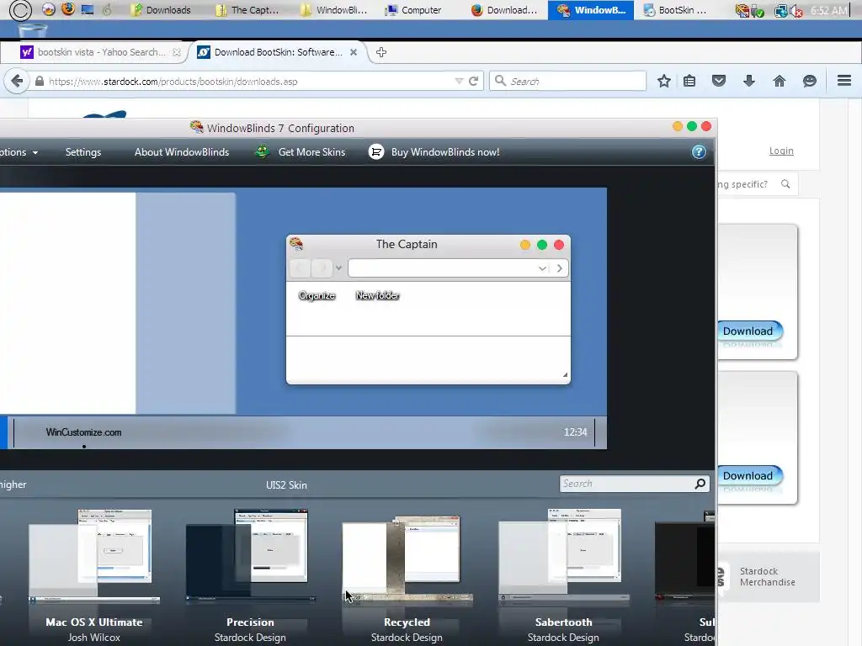Open the Firefox hamburger menu

(x=844, y=81)
